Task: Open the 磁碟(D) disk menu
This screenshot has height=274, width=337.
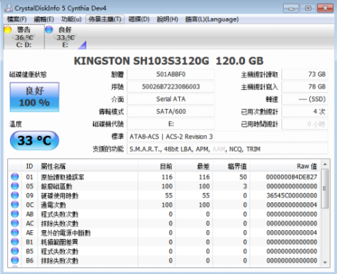Action: [139, 19]
